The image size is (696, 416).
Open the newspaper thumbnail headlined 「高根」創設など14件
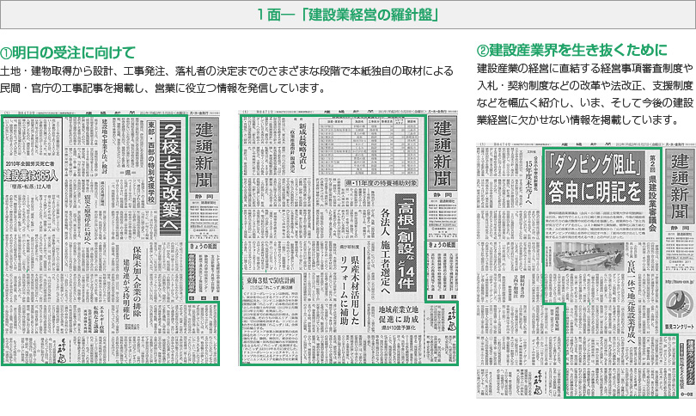[349, 238]
